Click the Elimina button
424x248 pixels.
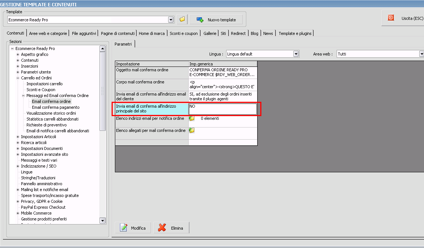pyautogui.click(x=171, y=228)
